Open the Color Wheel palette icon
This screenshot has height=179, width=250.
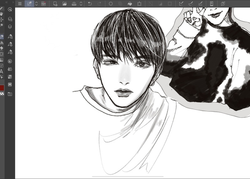coord(10,61)
